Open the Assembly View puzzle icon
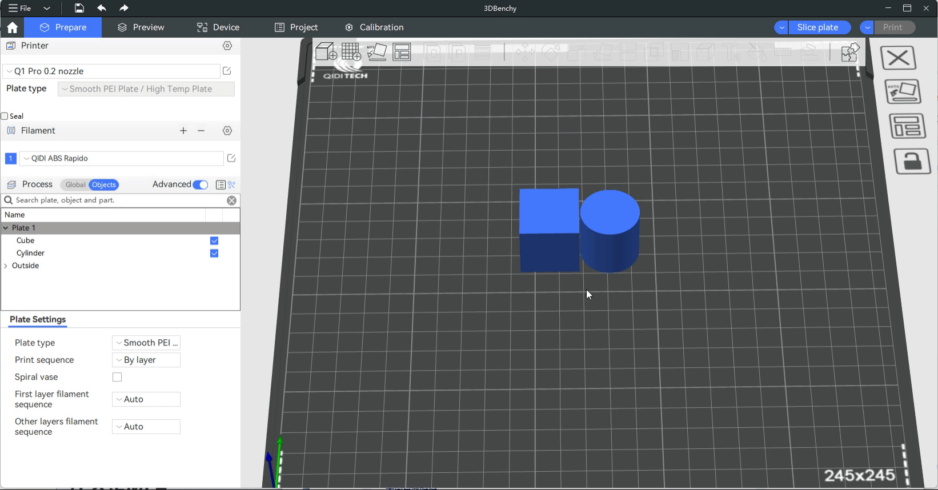The image size is (938, 490). point(850,52)
